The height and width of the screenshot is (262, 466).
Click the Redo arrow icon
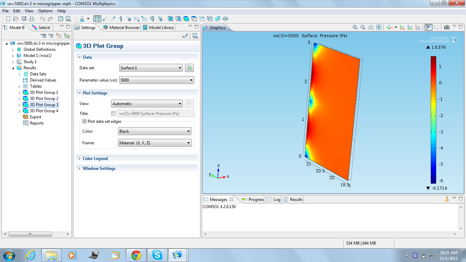[x=50, y=19]
